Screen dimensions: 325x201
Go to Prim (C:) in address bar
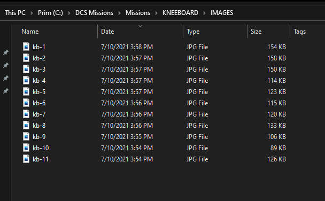(50, 13)
